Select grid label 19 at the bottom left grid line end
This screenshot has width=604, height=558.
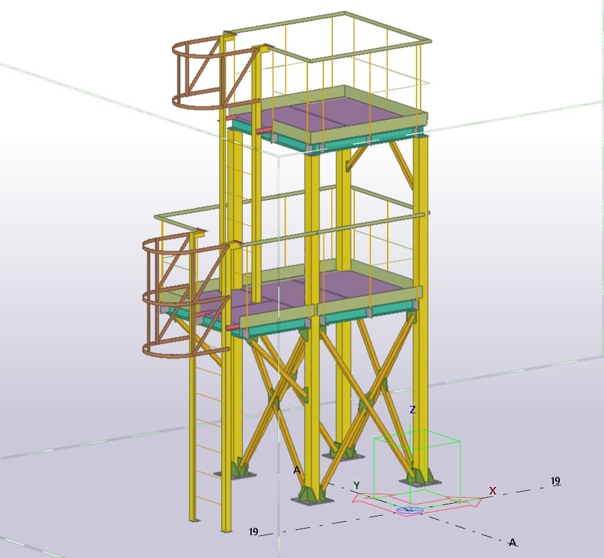coord(254,531)
